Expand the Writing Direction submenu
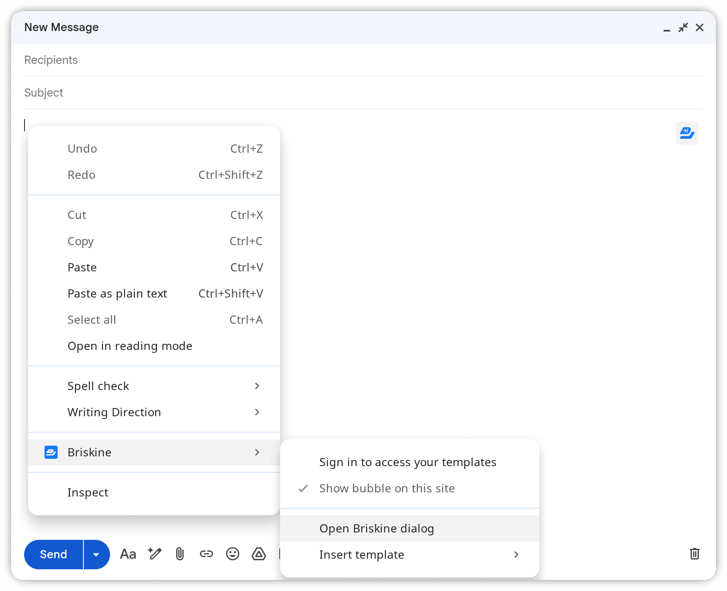Screen dimensions: 727x591 tap(114, 412)
